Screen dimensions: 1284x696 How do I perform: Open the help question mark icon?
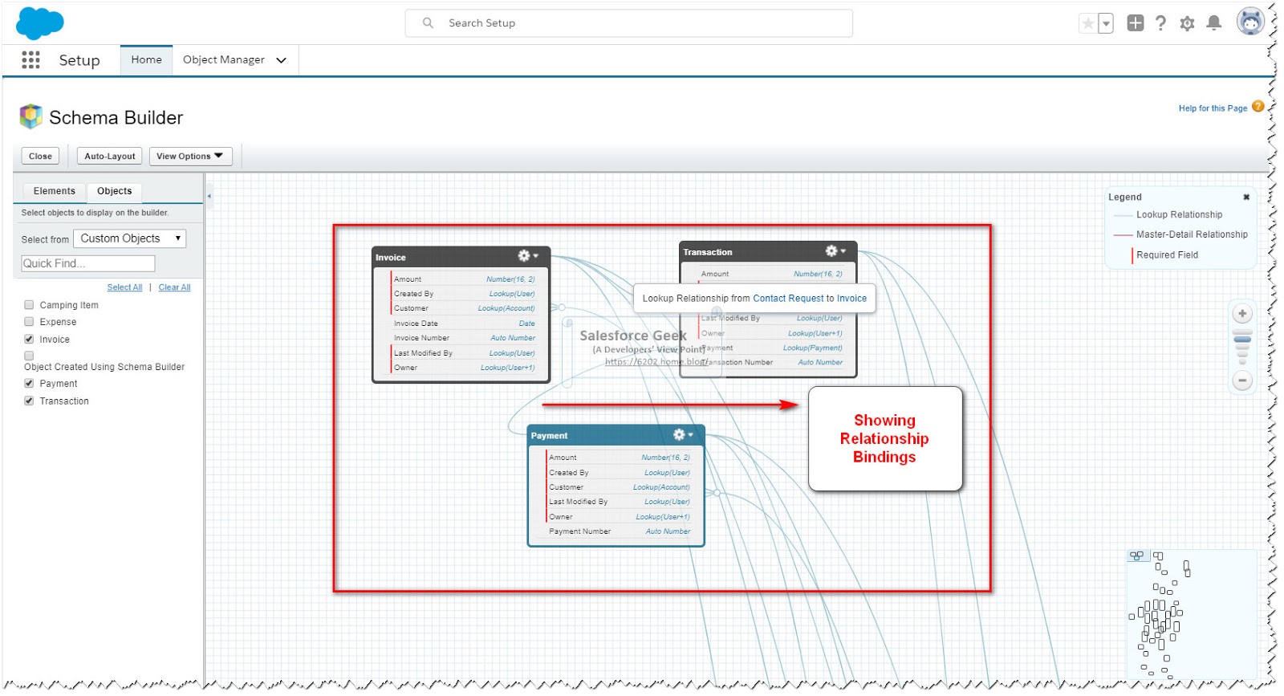[x=1160, y=23]
